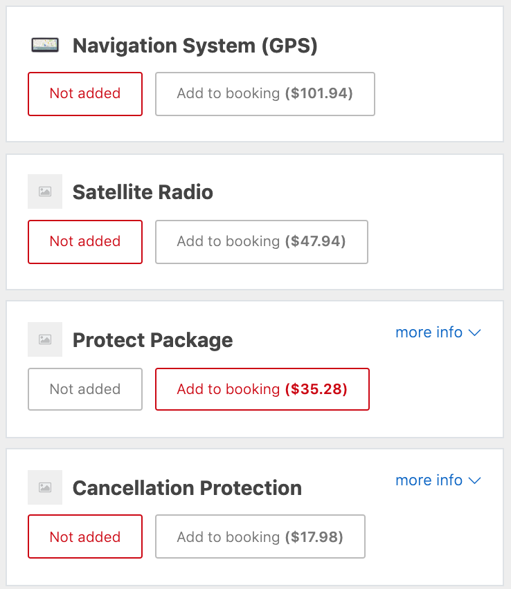Set Protect Package to Not added
The image size is (511, 589).
pos(85,389)
